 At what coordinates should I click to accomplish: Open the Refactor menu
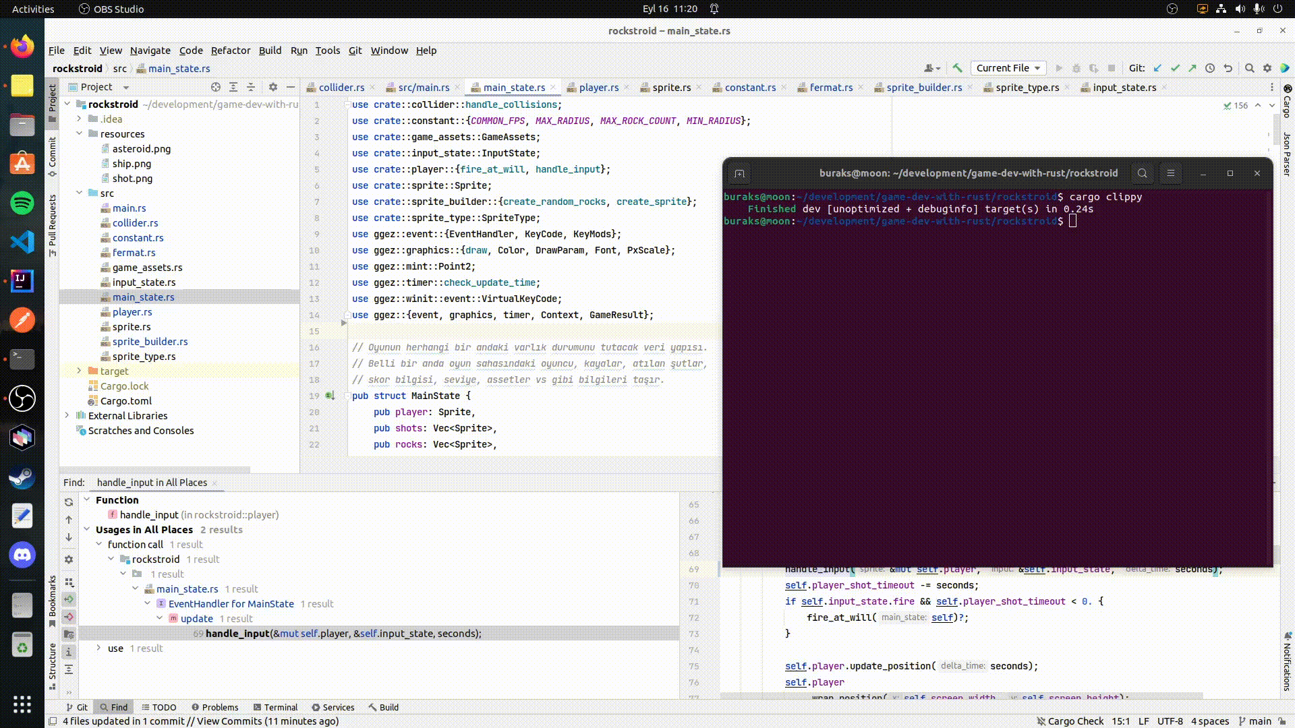pos(230,51)
